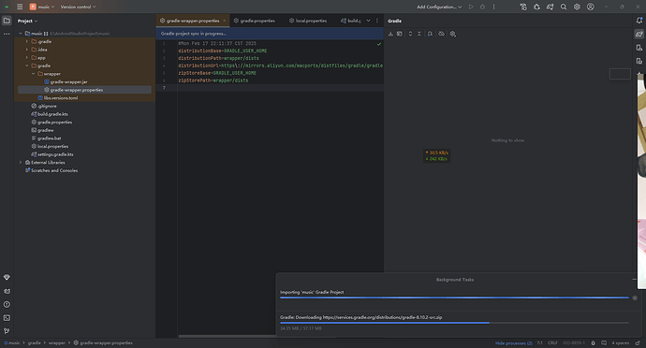Toggle Gradle offline mode icon
Viewport: 646px width, 348px height.
pyautogui.click(x=441, y=34)
